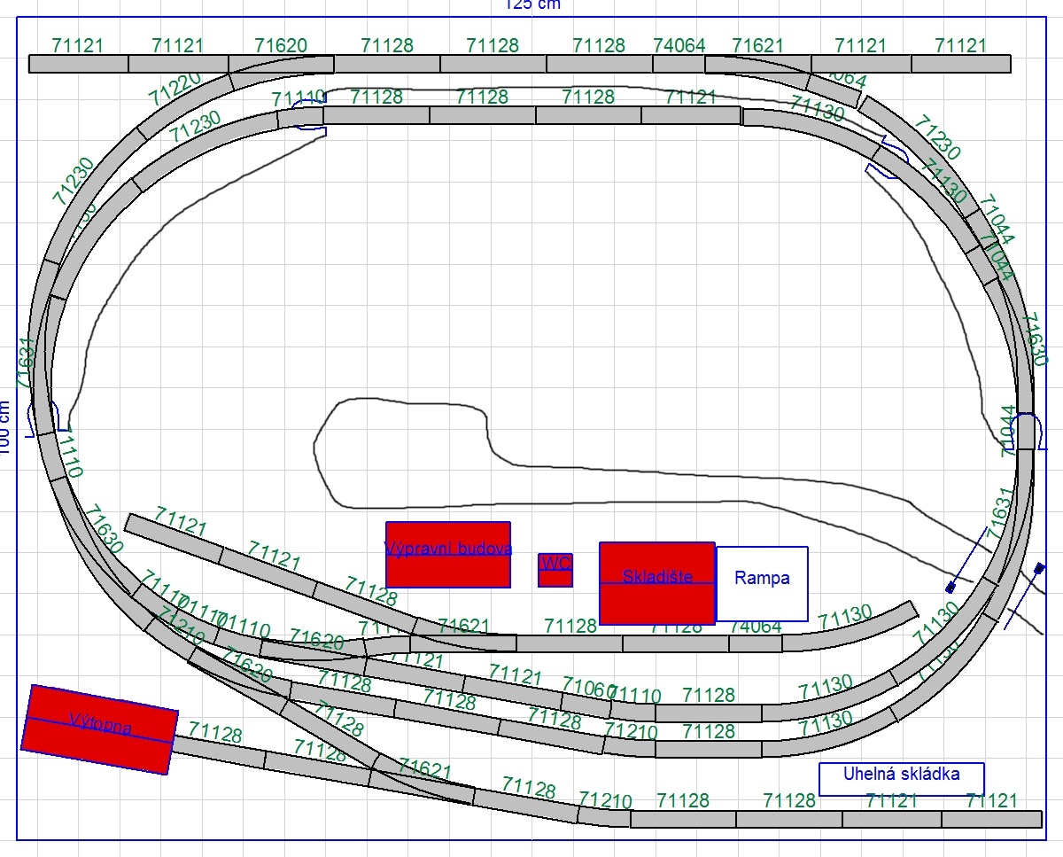Click the 71060 short track piece
Image resolution: width=1063 pixels, height=857 pixels.
click(586, 705)
